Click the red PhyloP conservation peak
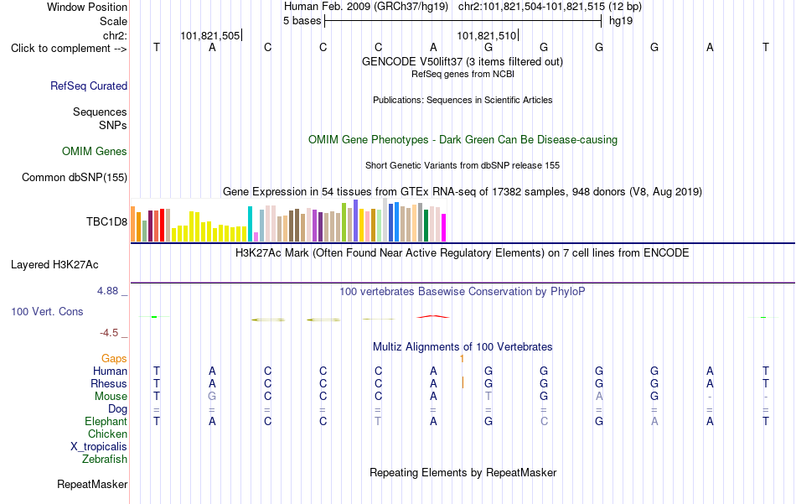Image resolution: width=796 pixels, height=504 pixels. [433, 316]
